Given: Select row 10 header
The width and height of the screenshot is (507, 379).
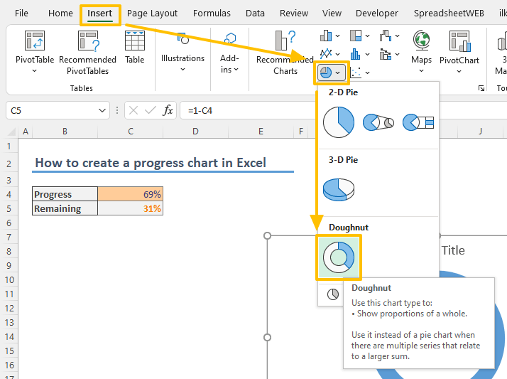Looking at the screenshot, I should click(9, 280).
